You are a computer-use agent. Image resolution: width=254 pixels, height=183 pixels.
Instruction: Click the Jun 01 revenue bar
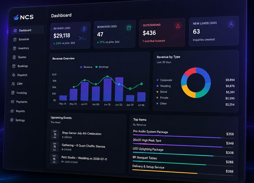pyautogui.click(x=85, y=91)
